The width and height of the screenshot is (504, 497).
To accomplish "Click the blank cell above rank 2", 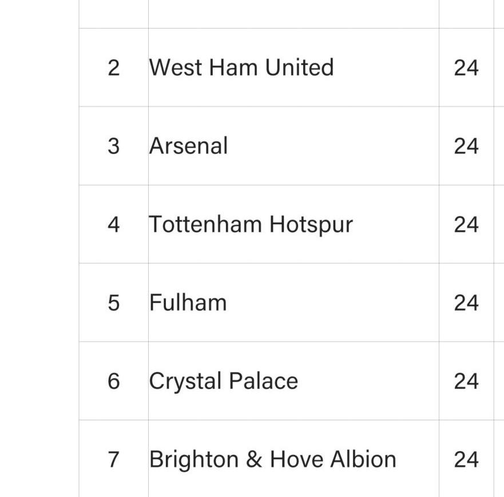I will (113, 13).
